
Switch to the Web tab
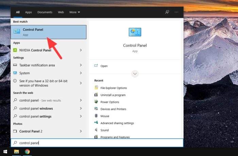pos(61,12)
